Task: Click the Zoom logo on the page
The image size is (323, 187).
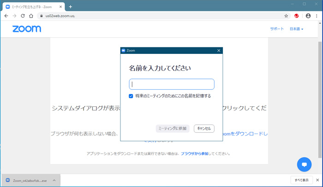Action: click(x=27, y=29)
